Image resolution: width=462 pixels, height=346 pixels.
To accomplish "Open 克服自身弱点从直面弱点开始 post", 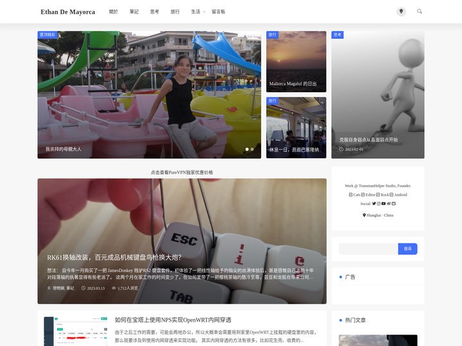I will tap(368, 140).
